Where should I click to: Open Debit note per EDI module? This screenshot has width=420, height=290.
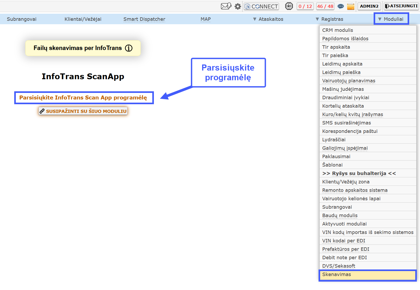(x=368, y=257)
